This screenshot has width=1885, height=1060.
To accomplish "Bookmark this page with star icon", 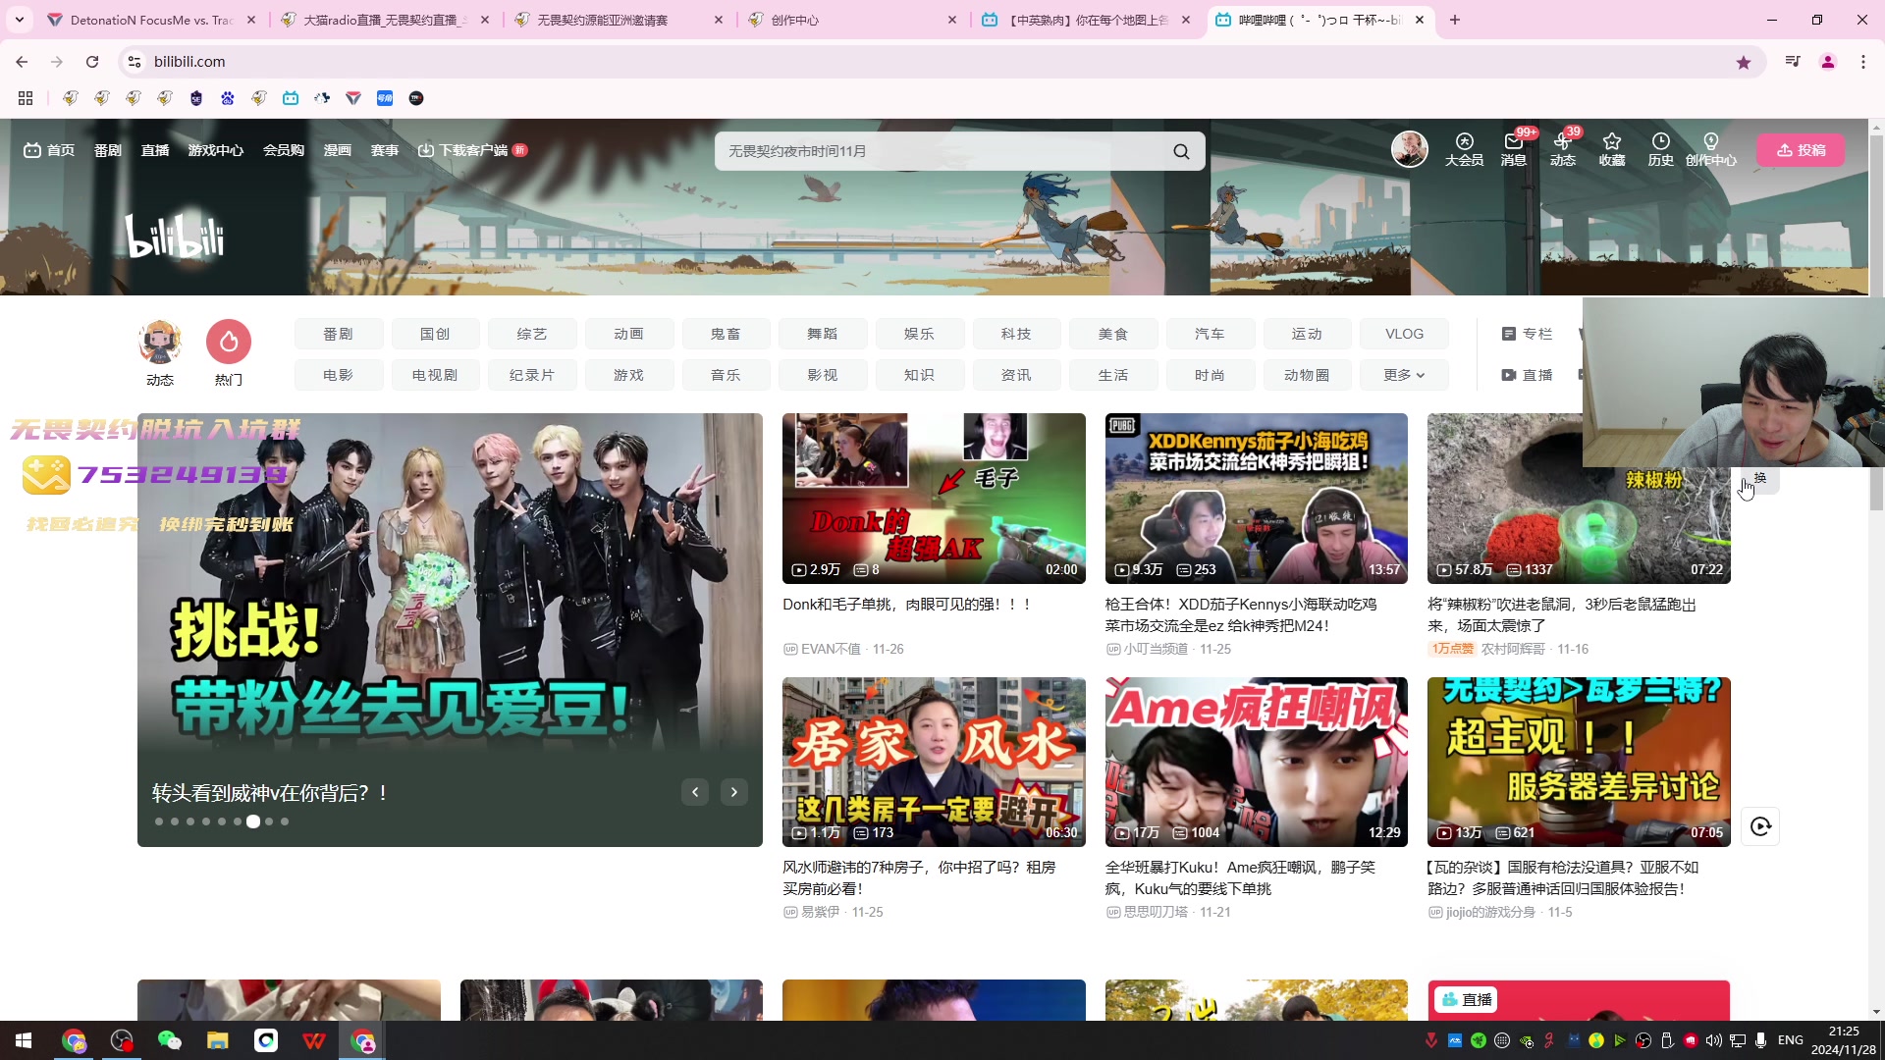I will [1744, 62].
